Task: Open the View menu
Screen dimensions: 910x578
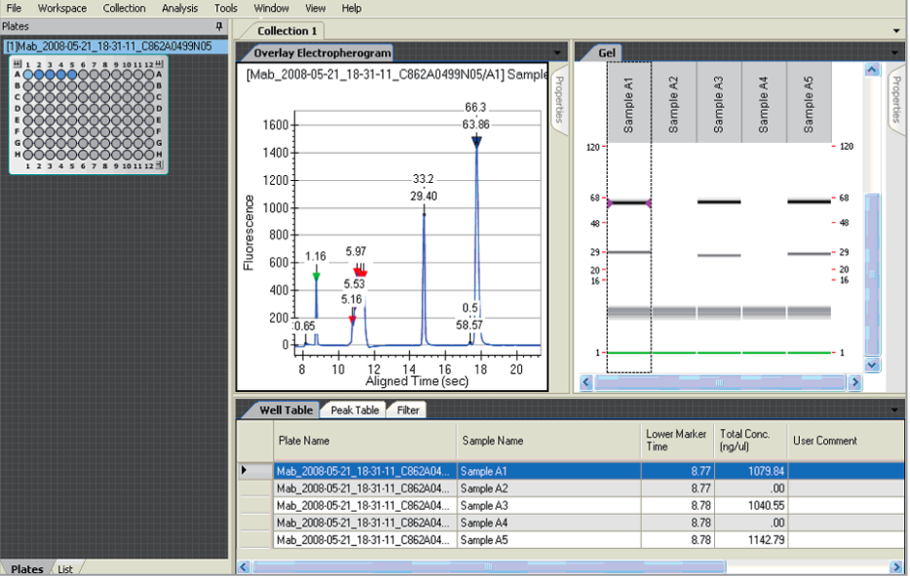Action: coord(315,8)
